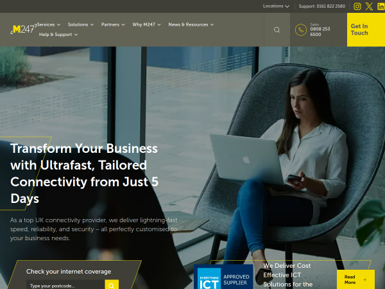
Task: Open the Why M247 menu
Action: (144, 24)
